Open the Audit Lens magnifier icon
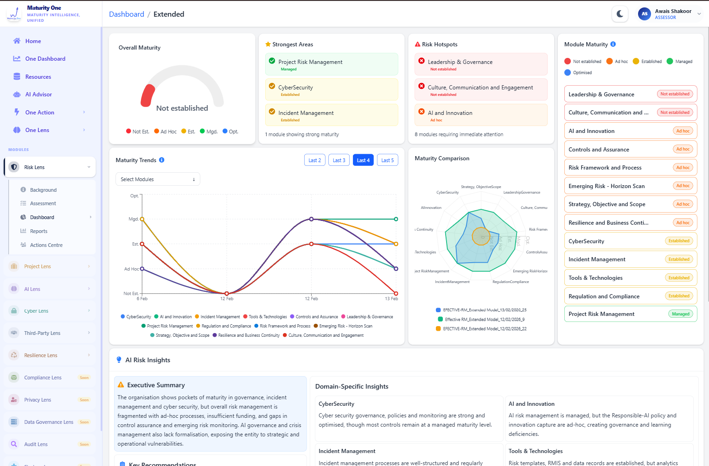Screen dimensions: 709x466 pyautogui.click(x=14, y=444)
